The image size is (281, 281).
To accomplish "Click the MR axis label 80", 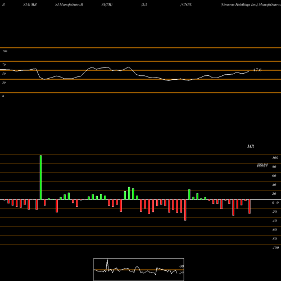I will [274, 167].
